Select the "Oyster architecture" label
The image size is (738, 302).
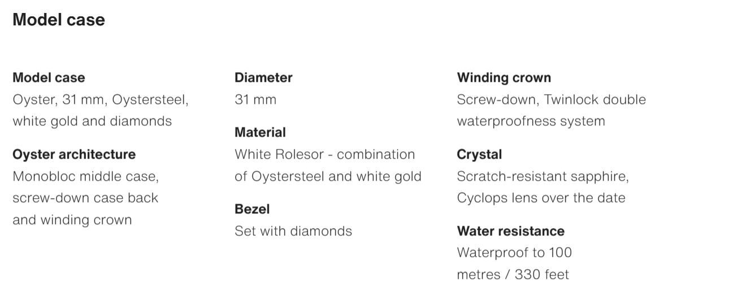point(74,154)
